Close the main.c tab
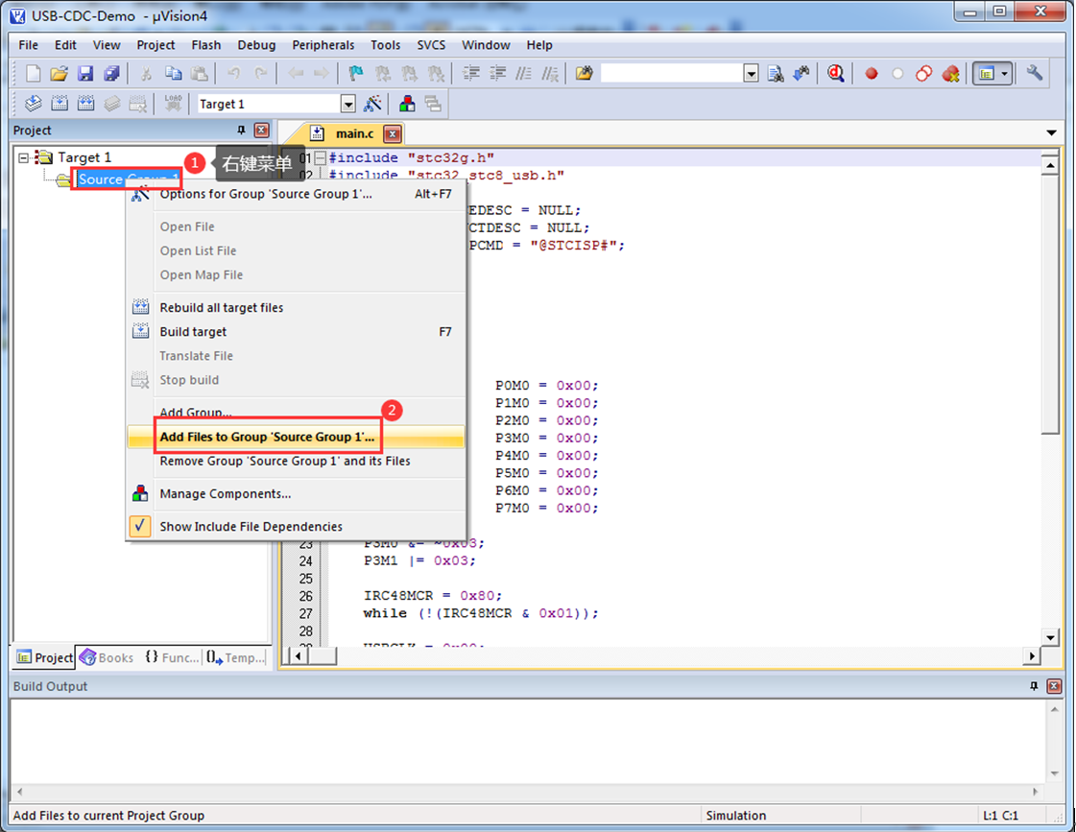 tap(393, 133)
